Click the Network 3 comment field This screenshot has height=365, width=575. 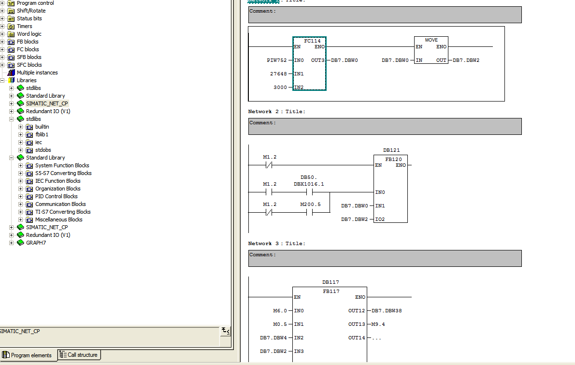pos(385,259)
